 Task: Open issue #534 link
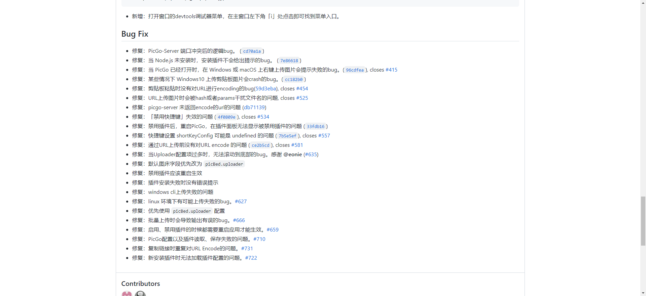coord(263,117)
